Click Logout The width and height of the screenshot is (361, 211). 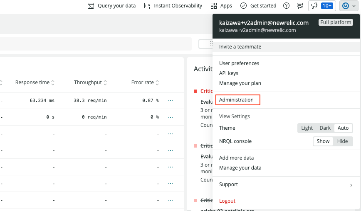pyautogui.click(x=227, y=201)
